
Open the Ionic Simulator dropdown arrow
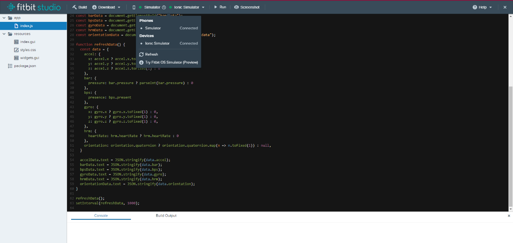coord(203,7)
